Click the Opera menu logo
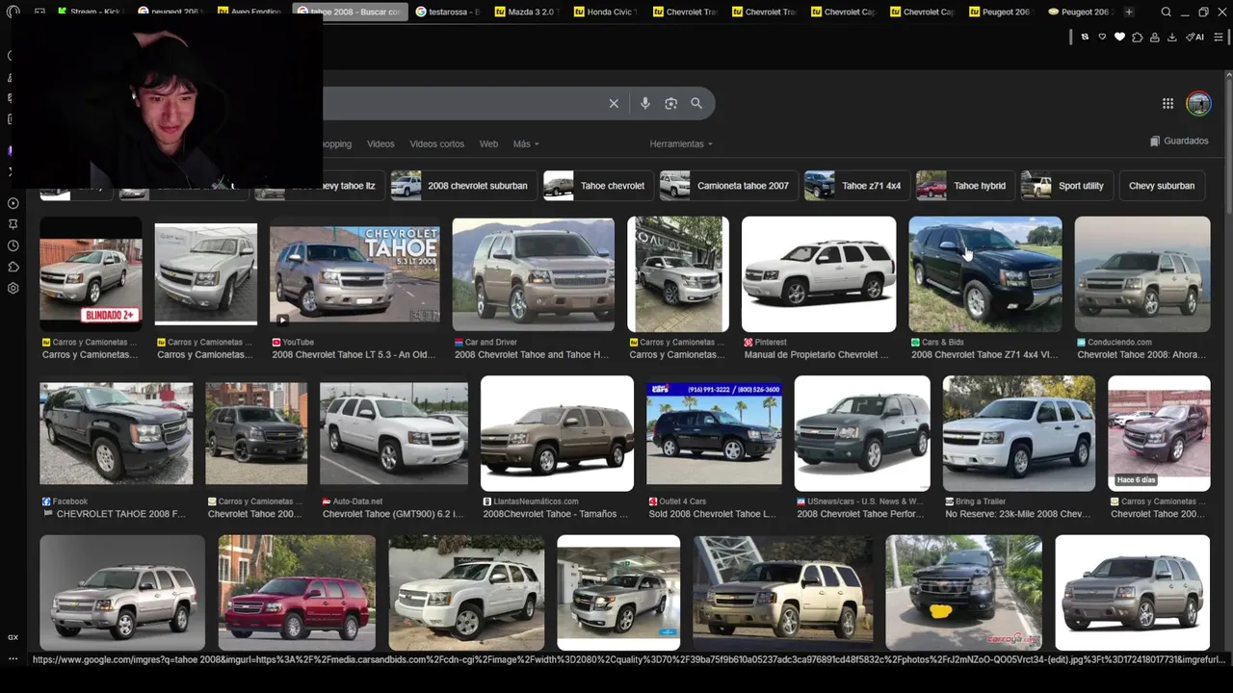Viewport: 1233px width, 693px height. (13, 13)
